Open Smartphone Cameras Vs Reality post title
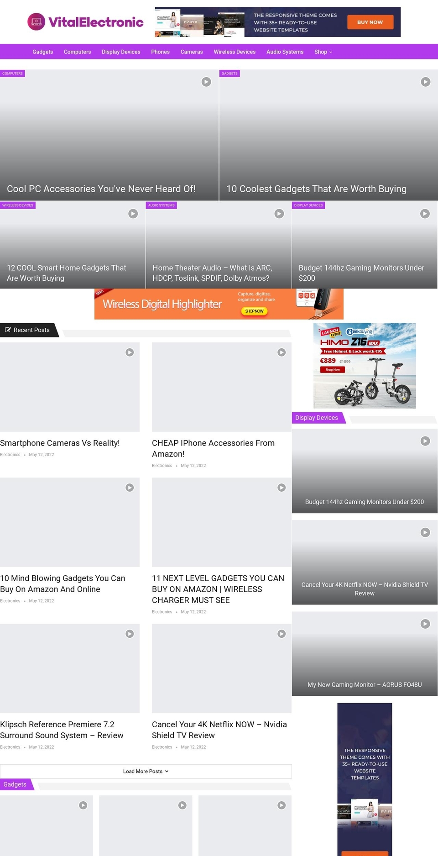 (60, 443)
